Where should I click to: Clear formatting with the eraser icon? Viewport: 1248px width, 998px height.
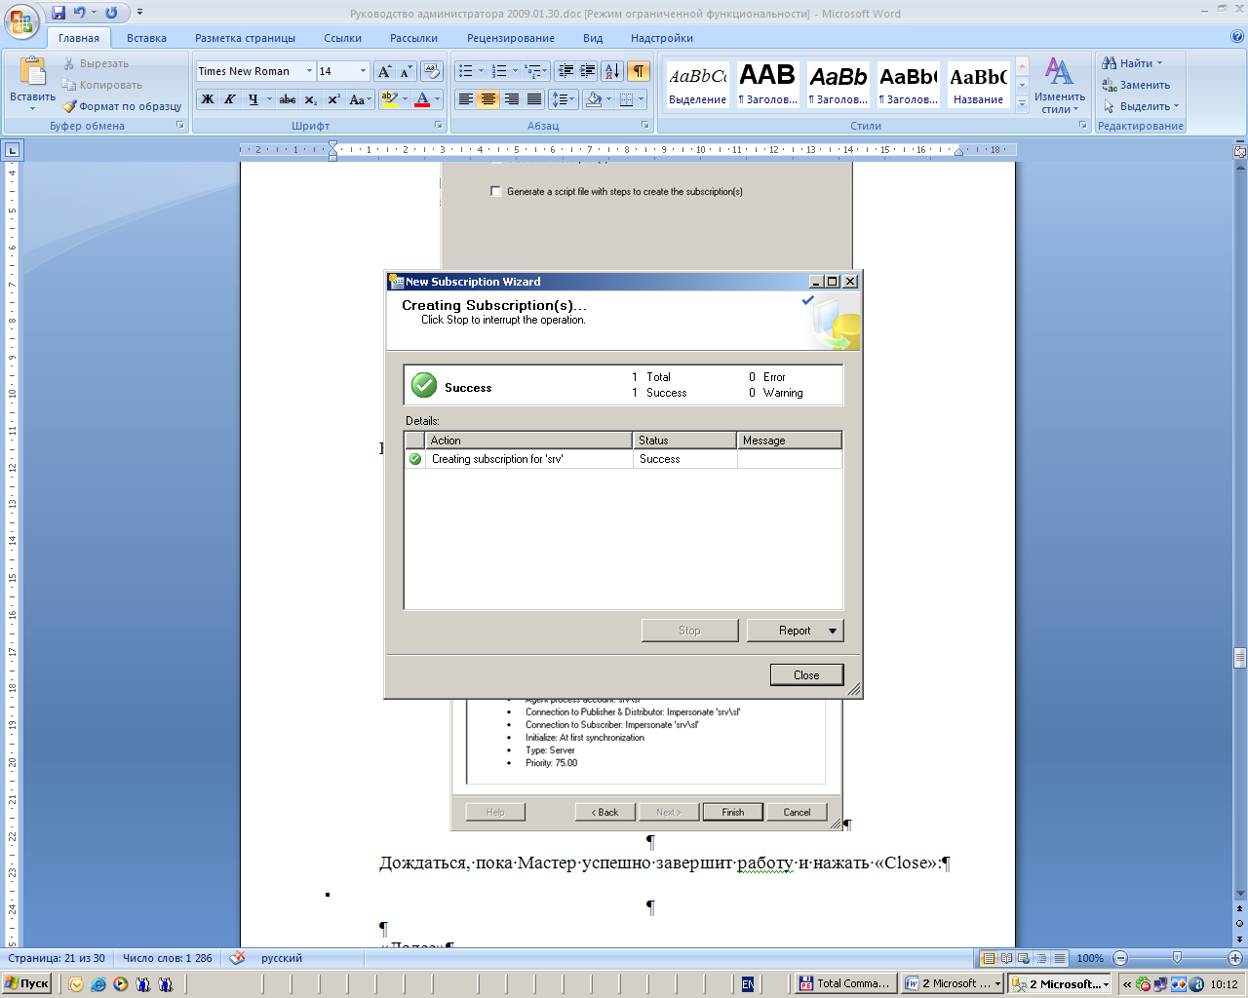point(432,71)
